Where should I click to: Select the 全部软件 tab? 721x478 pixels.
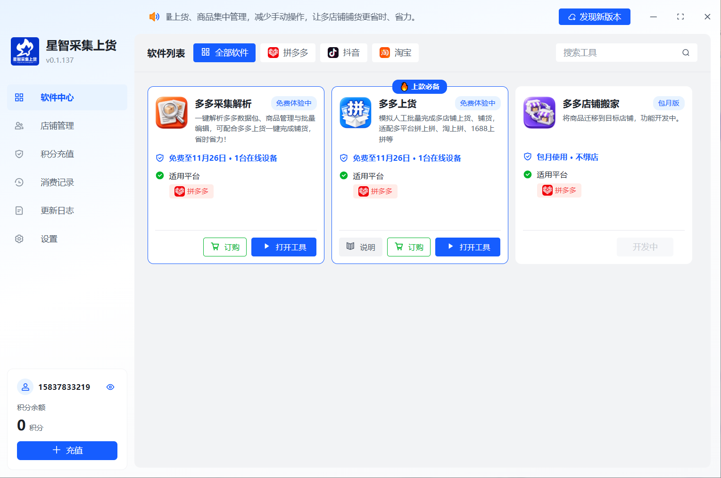coord(224,53)
